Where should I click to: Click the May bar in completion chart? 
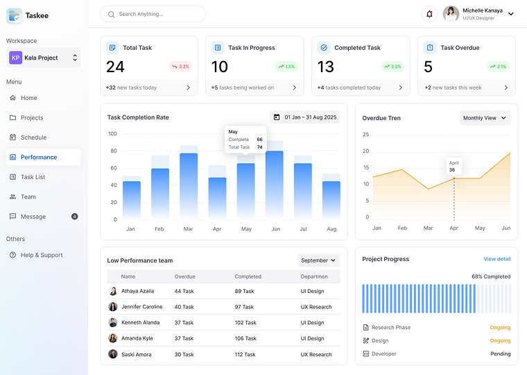[245, 191]
